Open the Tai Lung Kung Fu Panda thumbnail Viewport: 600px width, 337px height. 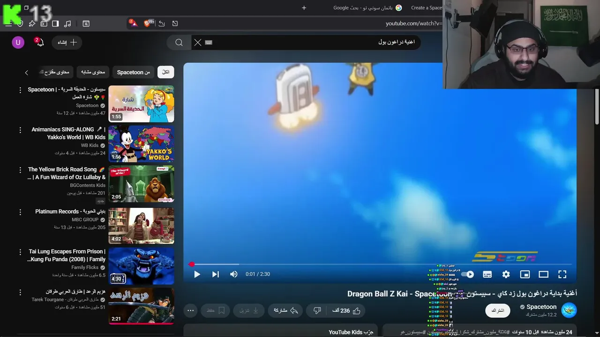(x=141, y=266)
